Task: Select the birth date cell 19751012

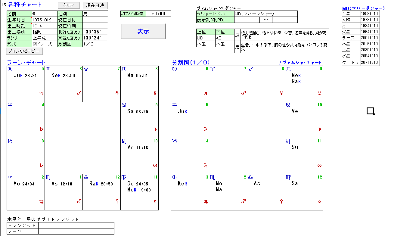Action: coord(45,20)
